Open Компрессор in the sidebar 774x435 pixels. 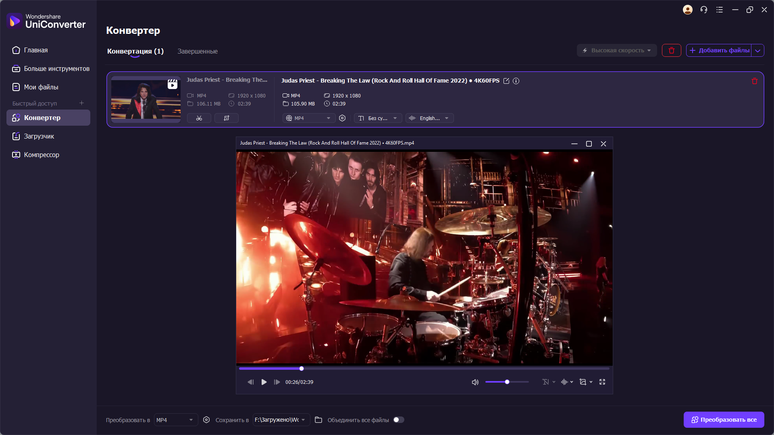[x=48, y=155]
